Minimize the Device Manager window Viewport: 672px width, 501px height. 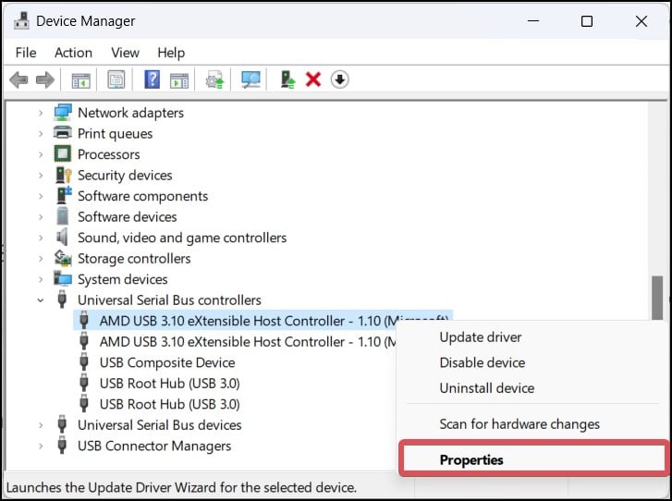[533, 21]
